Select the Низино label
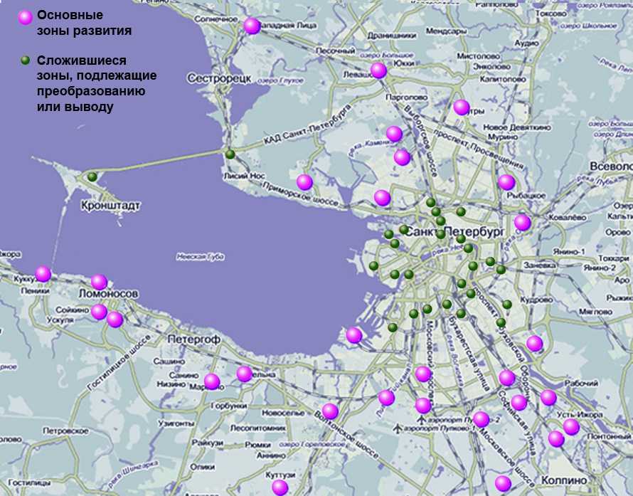This screenshot has width=633, height=496. (x=171, y=384)
